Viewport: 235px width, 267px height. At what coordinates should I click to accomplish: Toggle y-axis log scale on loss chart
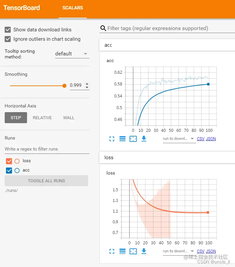click(x=123, y=251)
